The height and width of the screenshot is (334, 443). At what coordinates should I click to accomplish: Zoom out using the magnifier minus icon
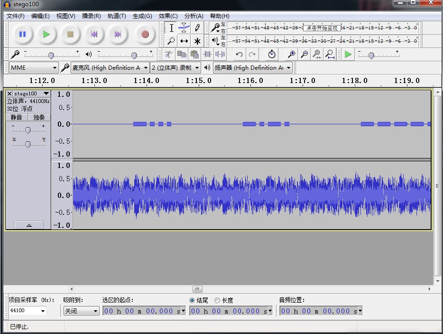(x=304, y=54)
